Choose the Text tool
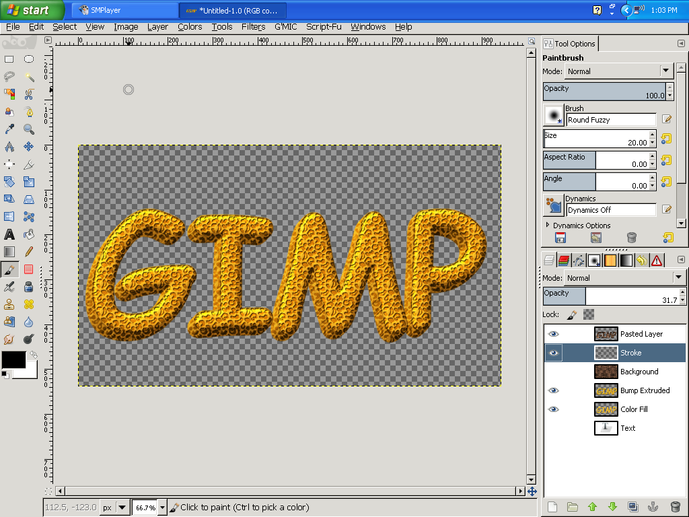The width and height of the screenshot is (689, 517). [9, 234]
